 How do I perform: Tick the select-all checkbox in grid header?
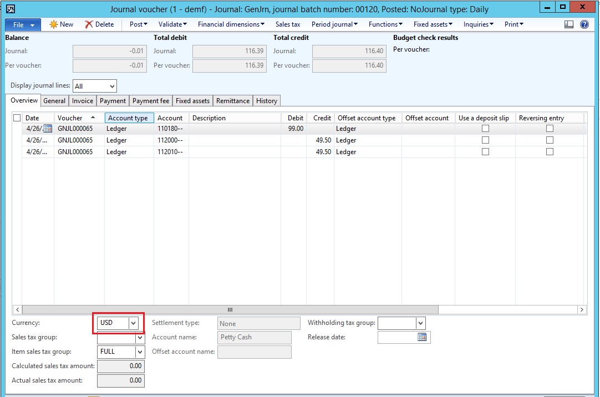[17, 118]
